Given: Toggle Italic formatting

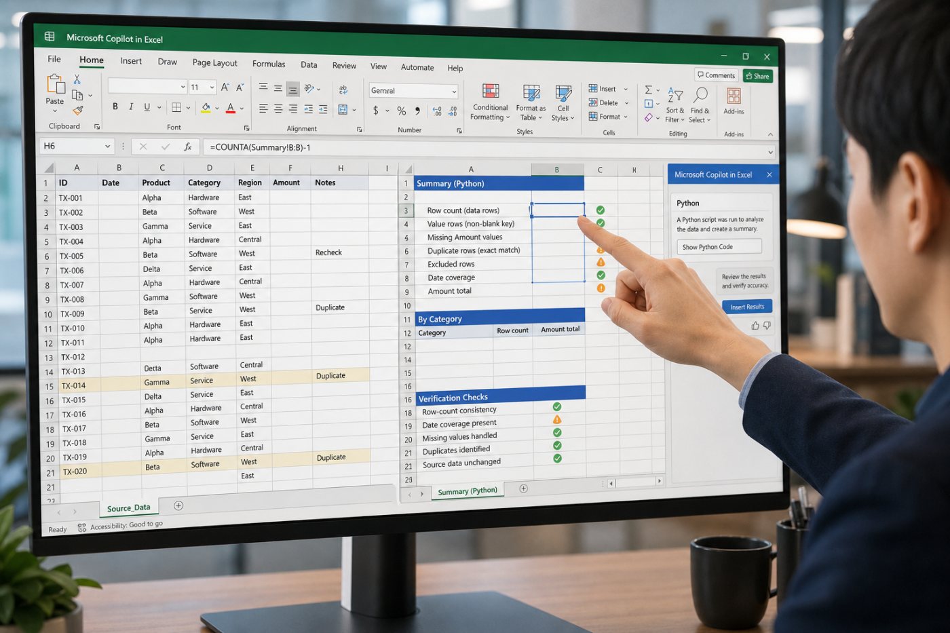Looking at the screenshot, I should pos(131,107).
